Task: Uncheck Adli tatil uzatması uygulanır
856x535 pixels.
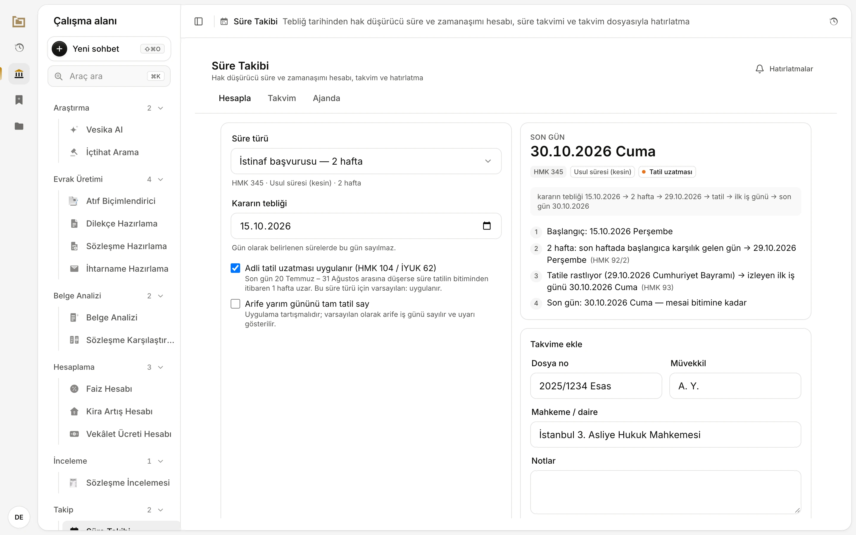Action: (x=235, y=268)
